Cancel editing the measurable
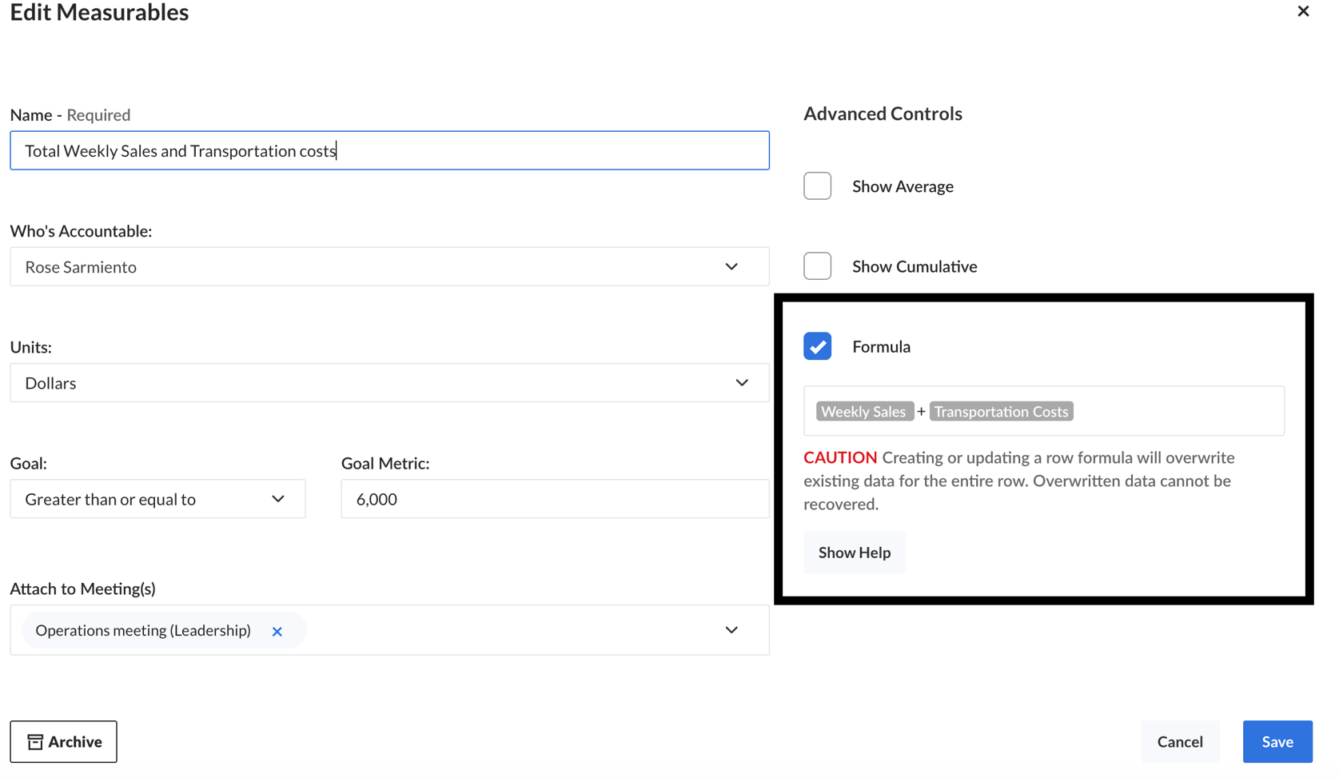Viewport: 1339px width, 778px height. pyautogui.click(x=1180, y=741)
